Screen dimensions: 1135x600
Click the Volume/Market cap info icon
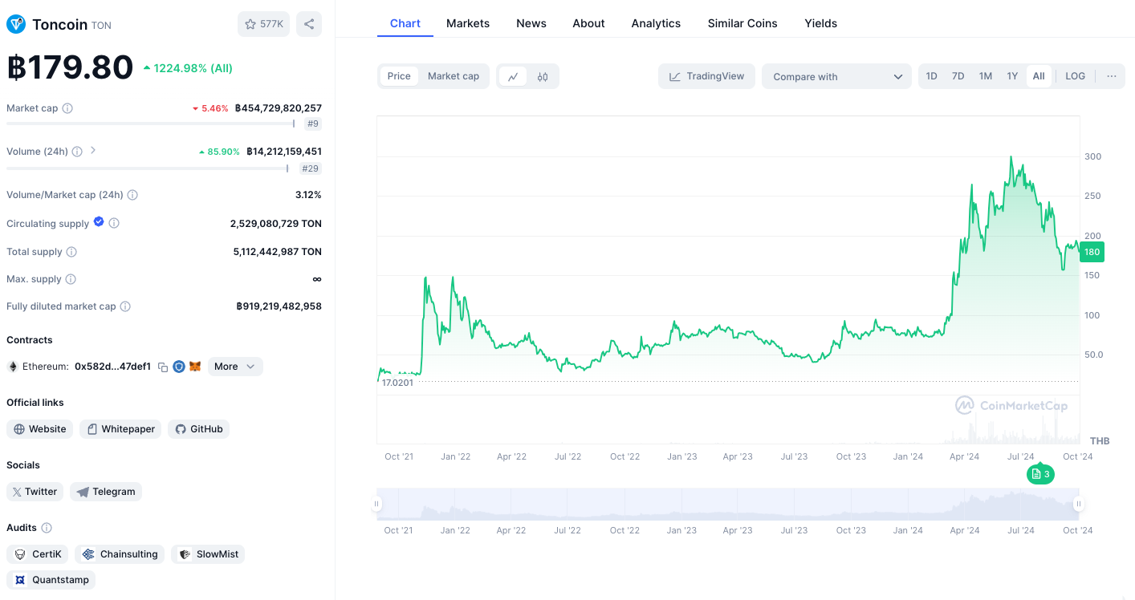pos(132,195)
